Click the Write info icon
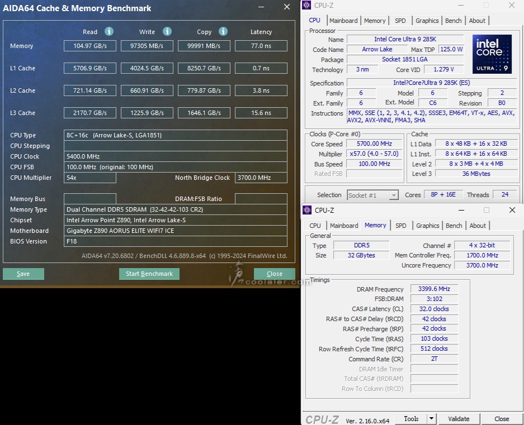The width and height of the screenshot is (524, 425). tap(167, 32)
